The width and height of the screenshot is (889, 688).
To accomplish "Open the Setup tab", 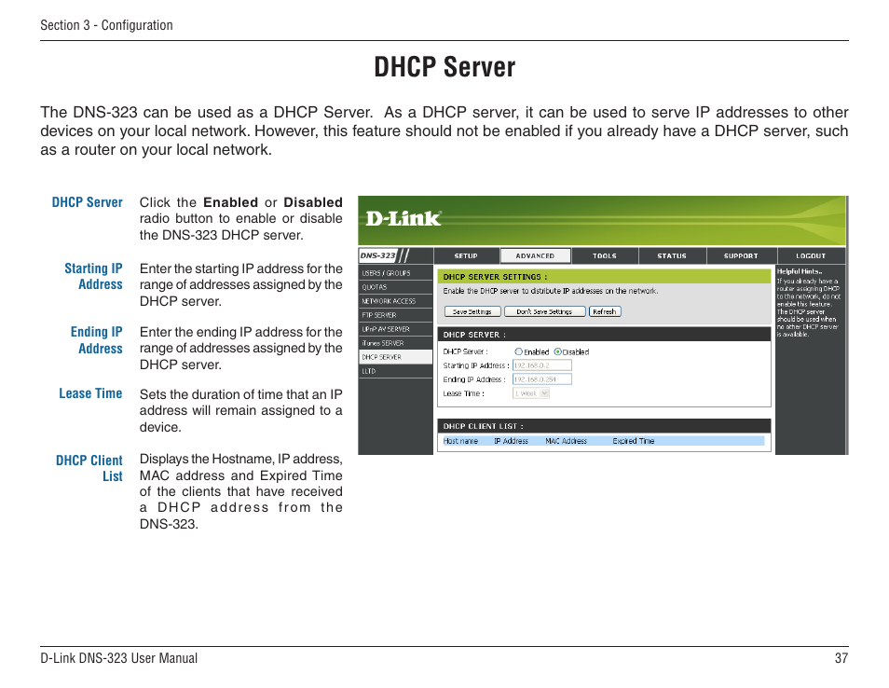I will click(466, 255).
